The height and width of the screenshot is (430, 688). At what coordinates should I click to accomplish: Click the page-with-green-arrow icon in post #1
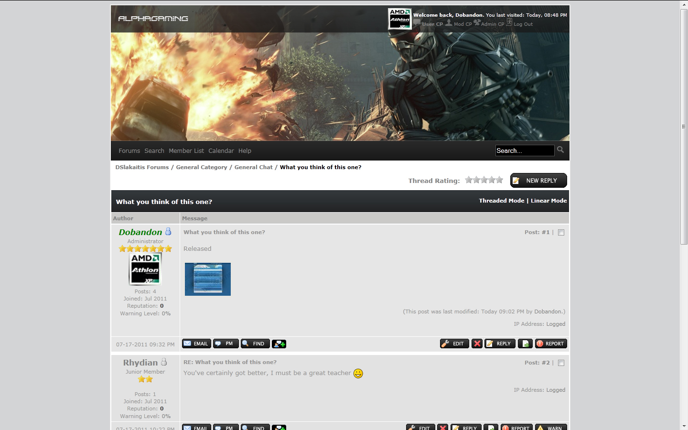[525, 344]
